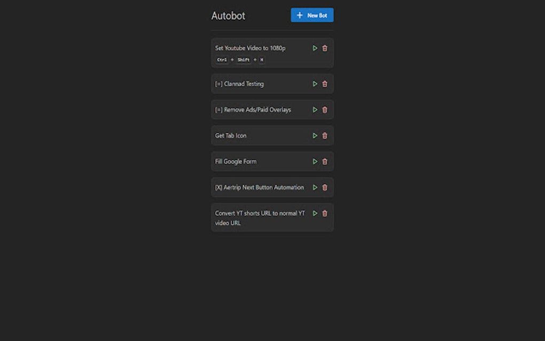
Task: Run the Convert YT shorts URL bot
Action: pos(315,213)
